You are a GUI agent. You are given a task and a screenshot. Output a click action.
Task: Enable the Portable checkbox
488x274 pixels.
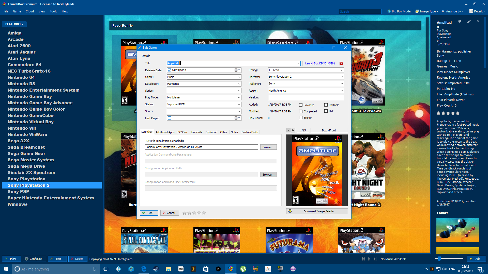pyautogui.click(x=326, y=105)
